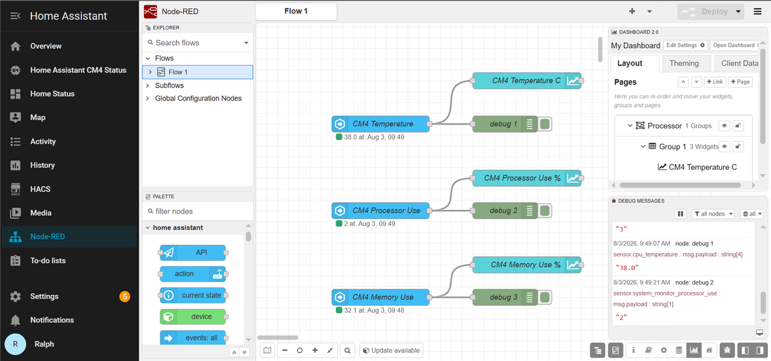Reset canvas zoom level

(x=299, y=350)
